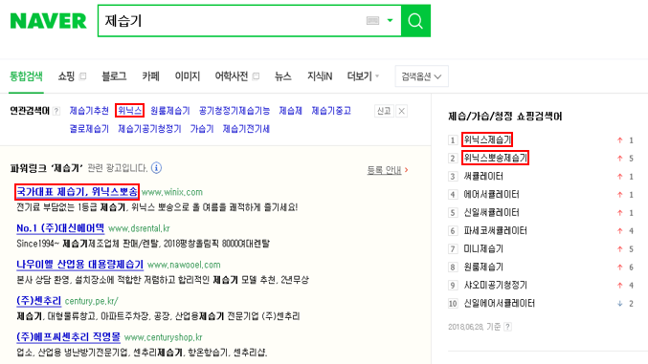This screenshot has height=364, width=648.
Task: Click the info icon beside 파워링크 ad notice
Action: tap(156, 168)
